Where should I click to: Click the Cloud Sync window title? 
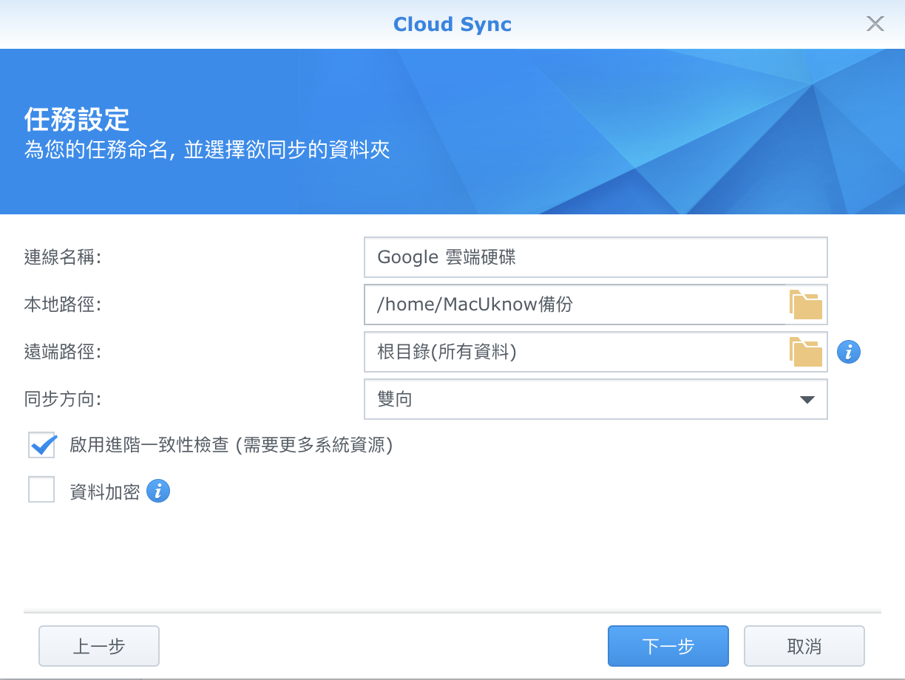pyautogui.click(x=452, y=24)
